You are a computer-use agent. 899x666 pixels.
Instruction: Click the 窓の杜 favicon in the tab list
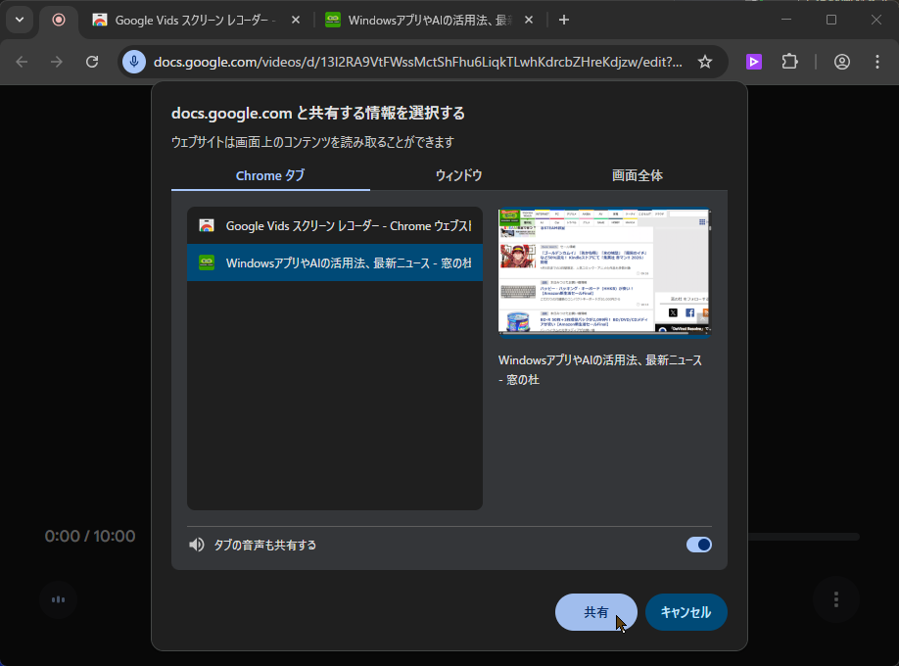[x=205, y=262]
